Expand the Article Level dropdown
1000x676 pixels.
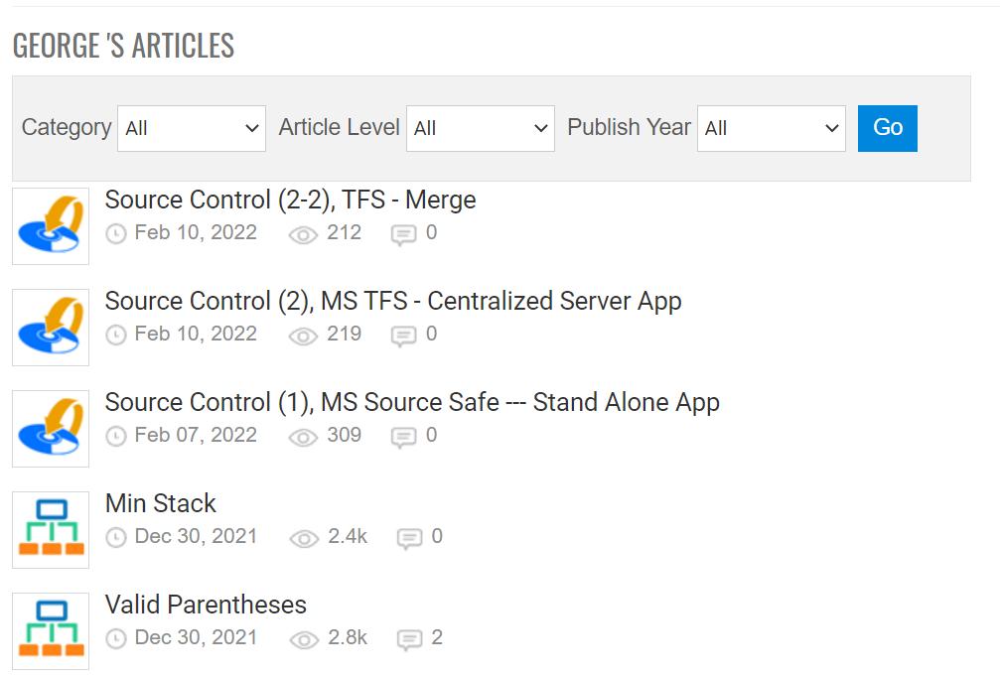(x=481, y=128)
